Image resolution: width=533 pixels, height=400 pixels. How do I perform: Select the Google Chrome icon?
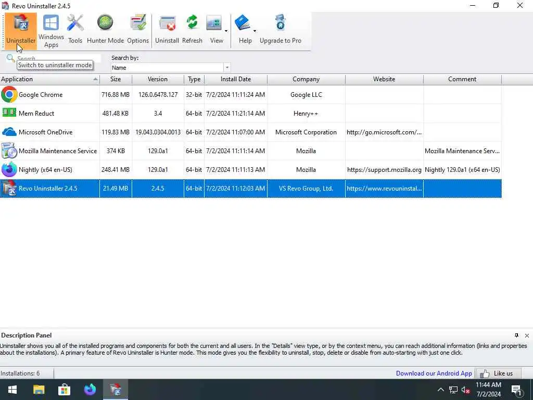(9, 95)
